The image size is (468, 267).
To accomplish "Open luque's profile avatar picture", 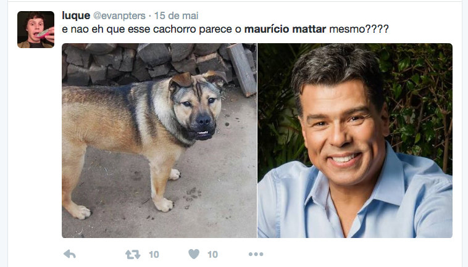I will (x=36, y=30).
